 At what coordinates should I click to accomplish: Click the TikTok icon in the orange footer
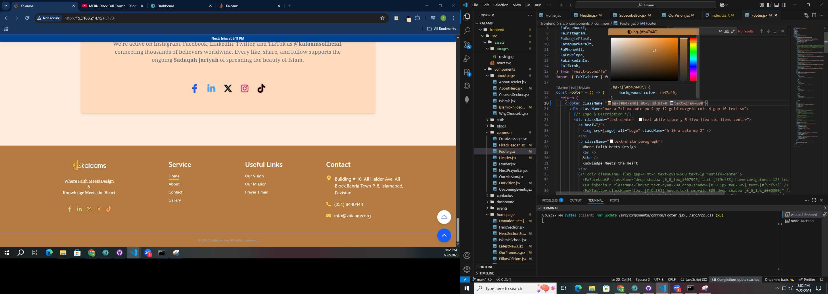pos(109,209)
